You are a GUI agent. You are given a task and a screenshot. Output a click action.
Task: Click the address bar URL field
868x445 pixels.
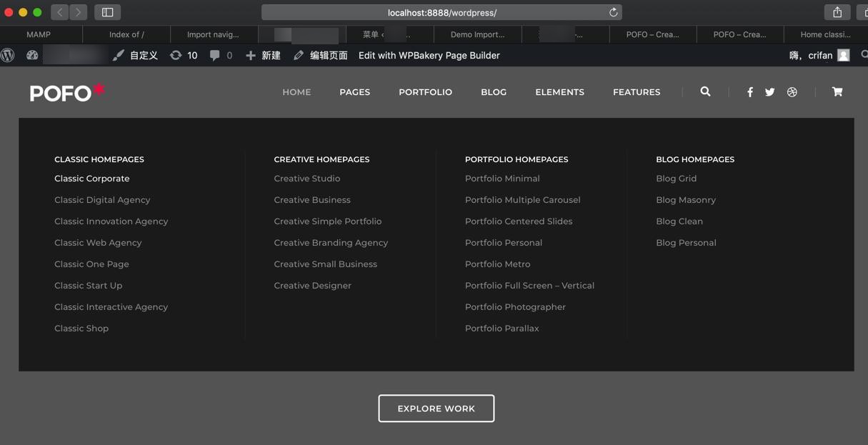[442, 12]
